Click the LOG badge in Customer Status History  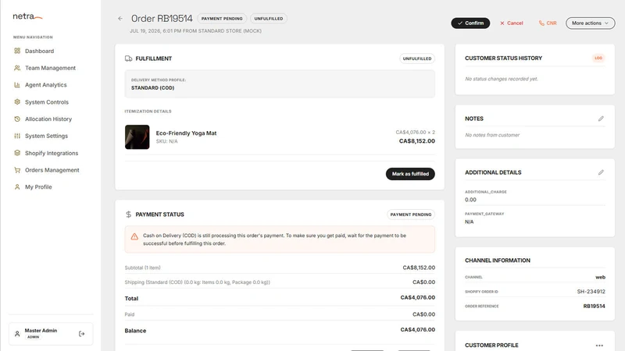tap(598, 58)
